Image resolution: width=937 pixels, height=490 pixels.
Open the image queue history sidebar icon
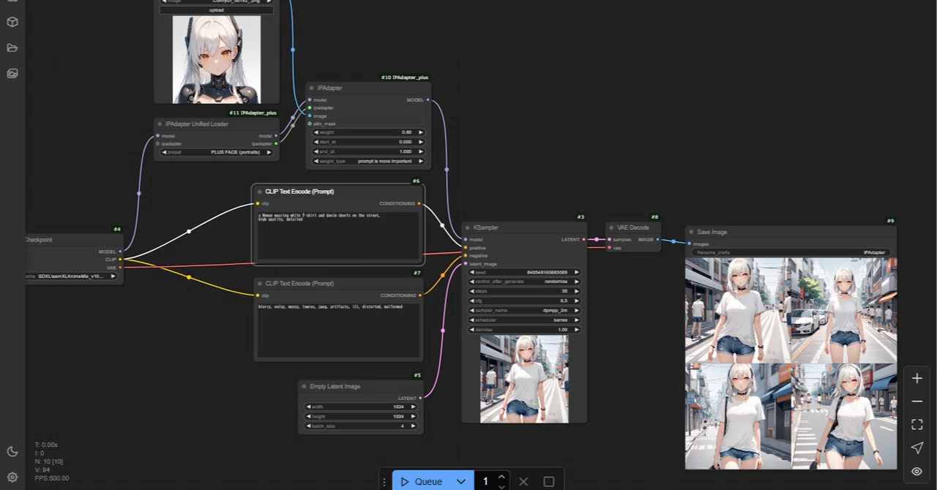pyautogui.click(x=12, y=73)
